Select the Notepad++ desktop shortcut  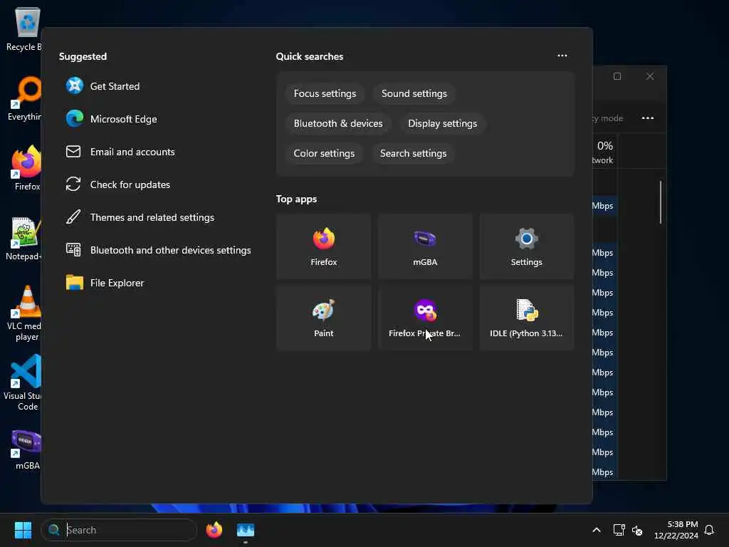point(23,238)
